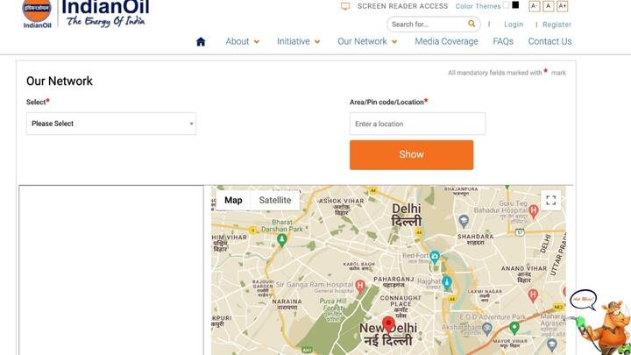
Task: Toggle map fullscreen view
Action: point(550,201)
